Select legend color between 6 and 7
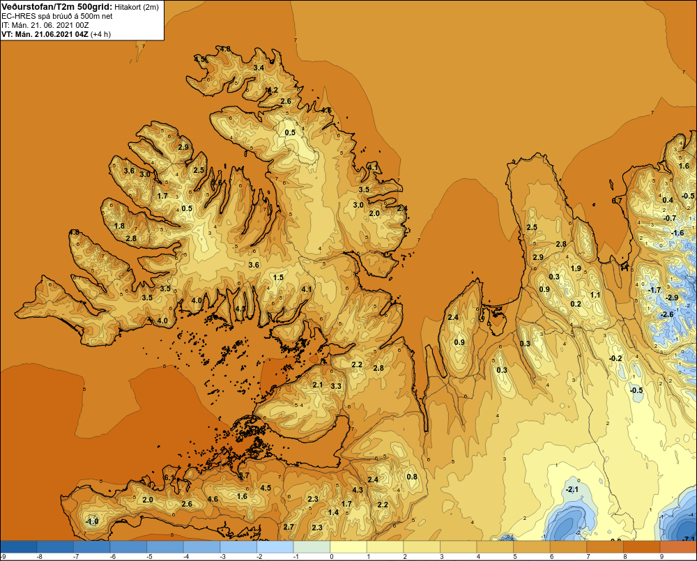697x561 pixels. point(568,547)
